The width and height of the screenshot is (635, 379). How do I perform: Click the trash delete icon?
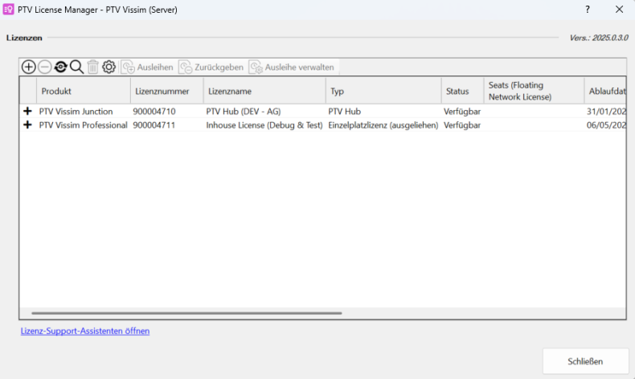93,67
